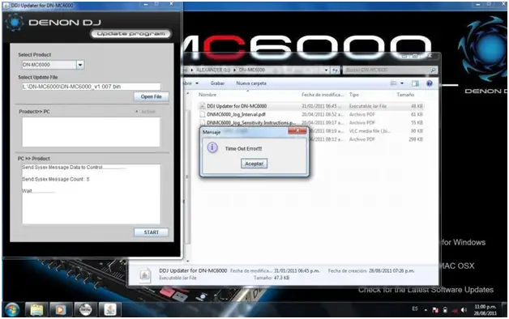Click the help question mark icon in Explorer

429,83
